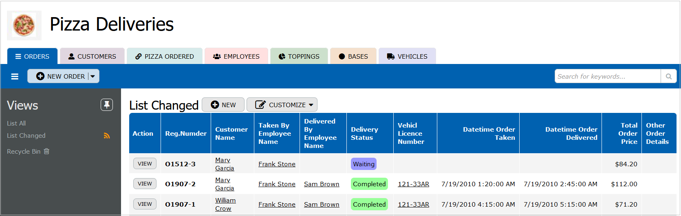681x216 pixels.
Task: Select the List All view
Action: click(16, 123)
